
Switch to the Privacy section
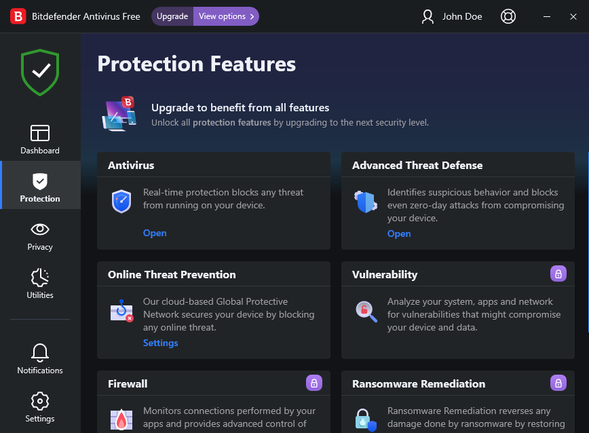pyautogui.click(x=40, y=236)
